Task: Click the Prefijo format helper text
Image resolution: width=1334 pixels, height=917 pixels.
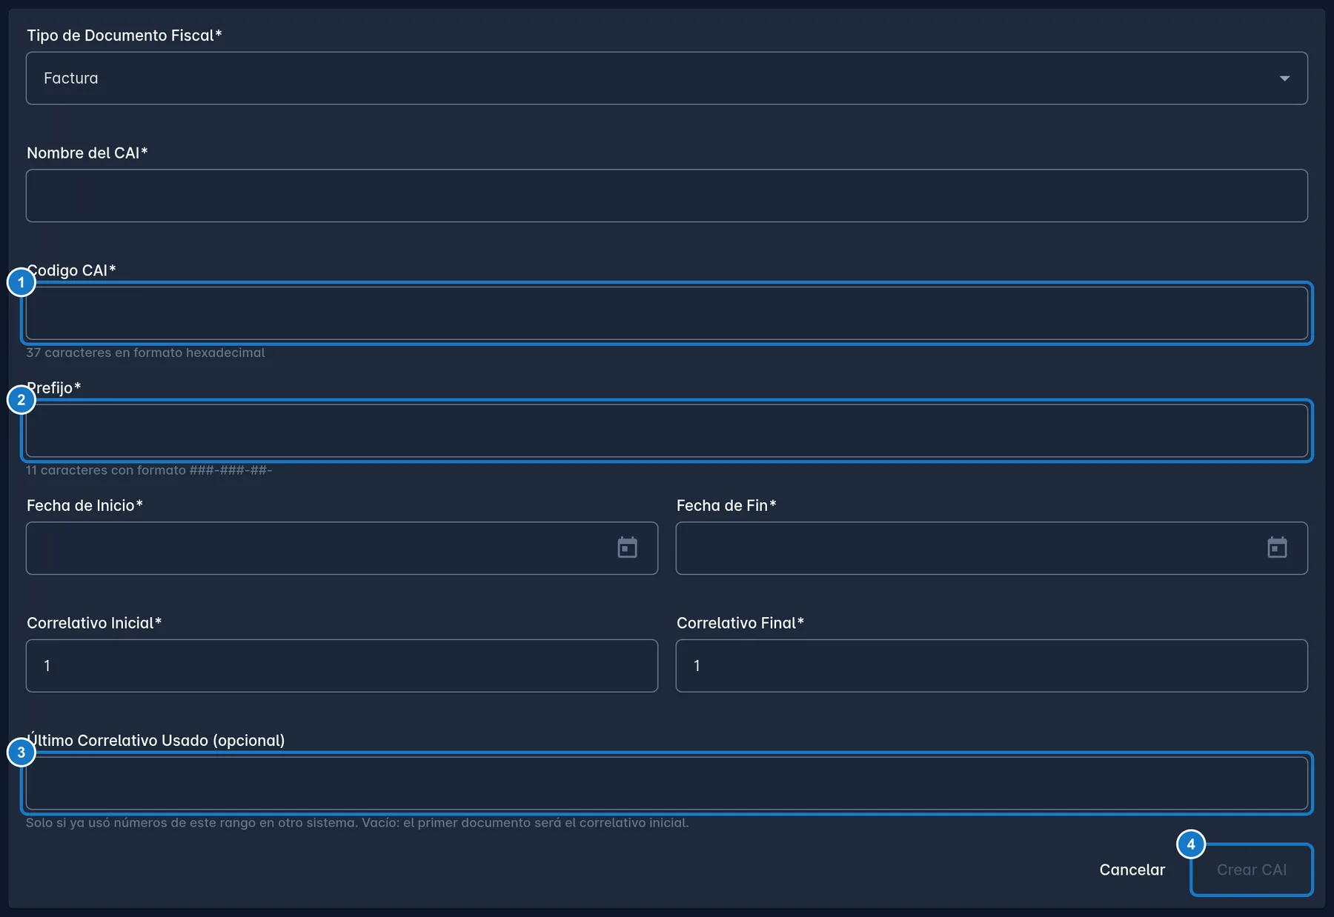Action: (x=149, y=470)
